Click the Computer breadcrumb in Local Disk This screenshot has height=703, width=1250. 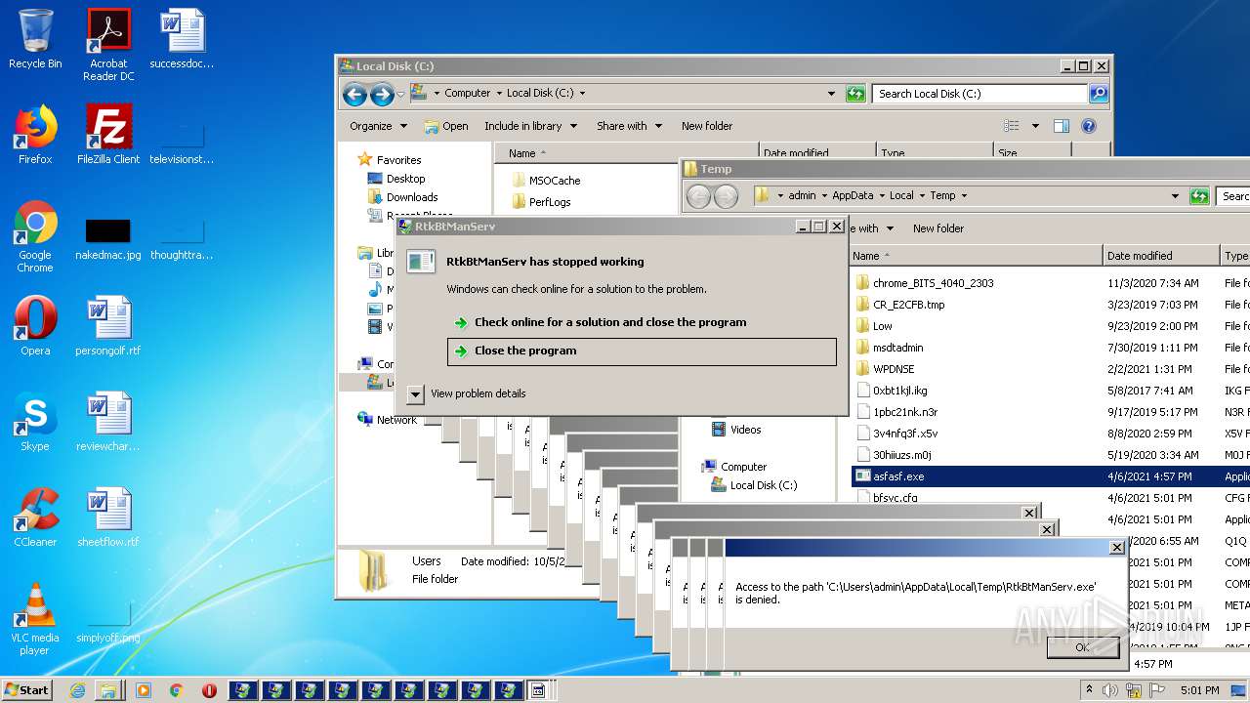coord(467,93)
